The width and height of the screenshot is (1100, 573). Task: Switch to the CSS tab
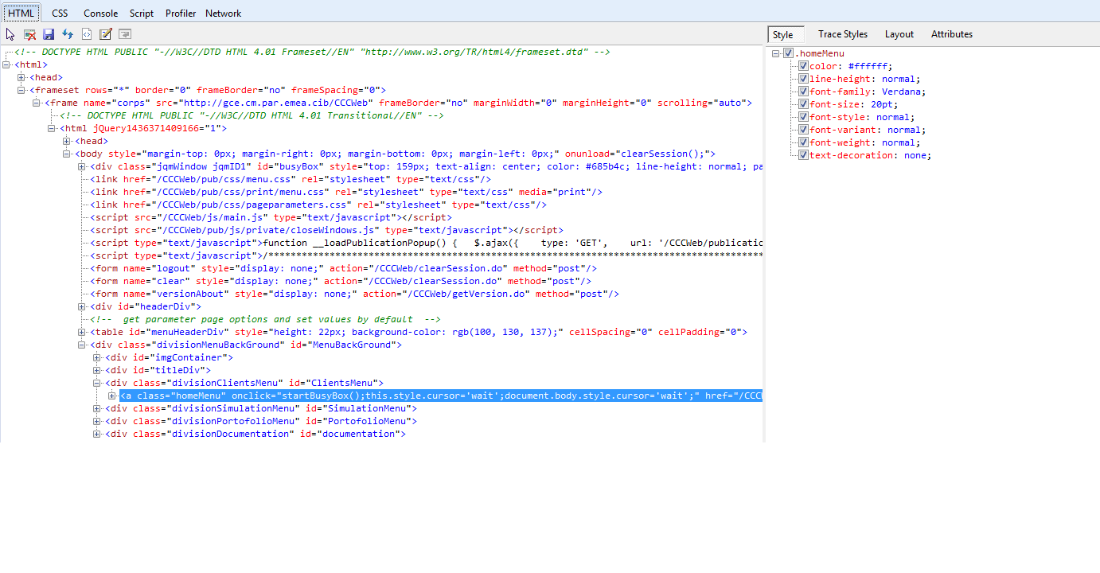pyautogui.click(x=60, y=13)
